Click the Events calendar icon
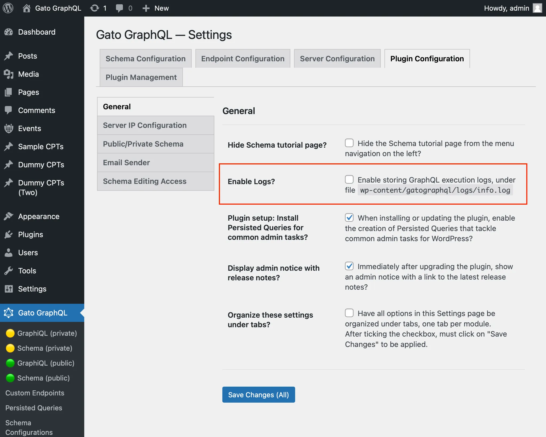546x437 pixels. [x=9, y=128]
